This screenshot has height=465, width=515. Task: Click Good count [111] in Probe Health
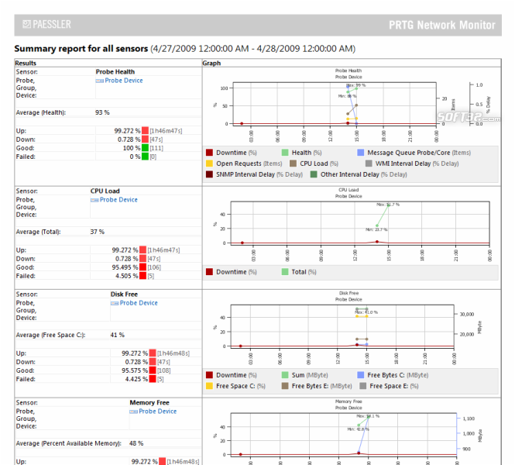pos(156,148)
